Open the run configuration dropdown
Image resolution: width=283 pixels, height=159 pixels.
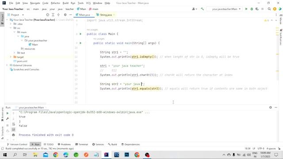pos(225,9)
